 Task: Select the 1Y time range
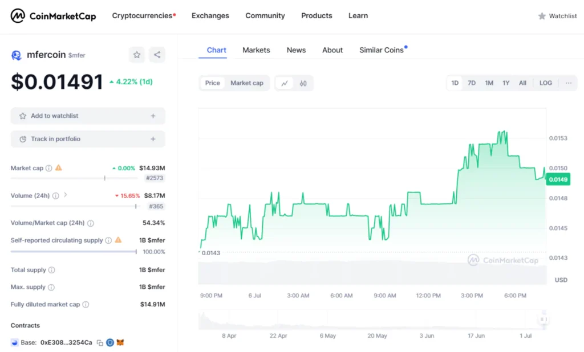pos(506,83)
